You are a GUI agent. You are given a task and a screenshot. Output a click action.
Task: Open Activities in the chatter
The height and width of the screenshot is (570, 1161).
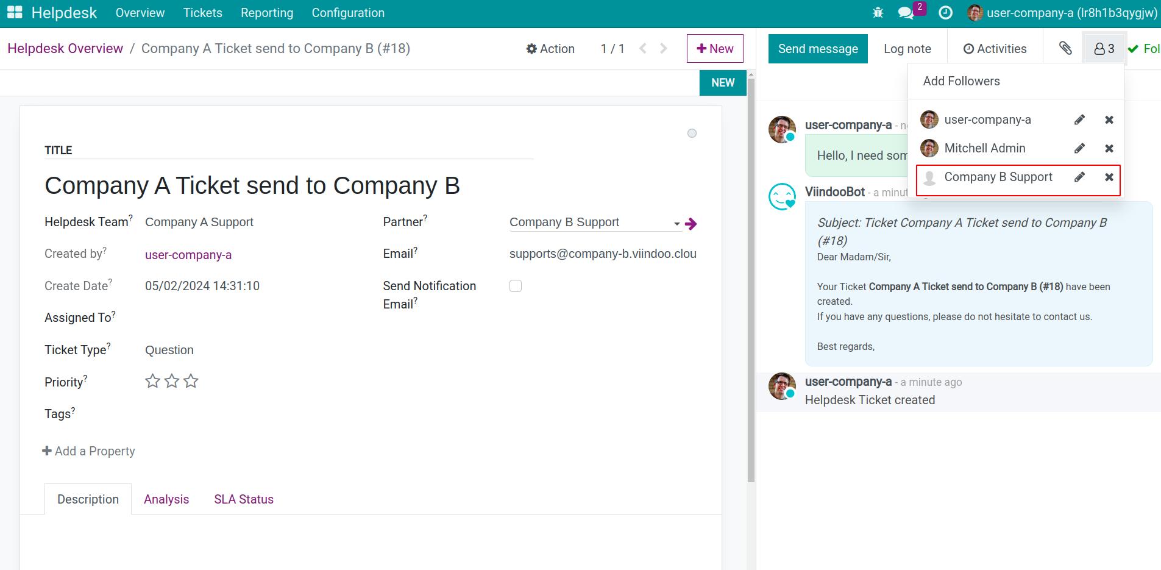(x=995, y=49)
